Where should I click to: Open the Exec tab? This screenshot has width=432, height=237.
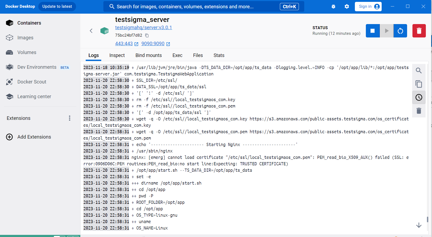tap(177, 55)
